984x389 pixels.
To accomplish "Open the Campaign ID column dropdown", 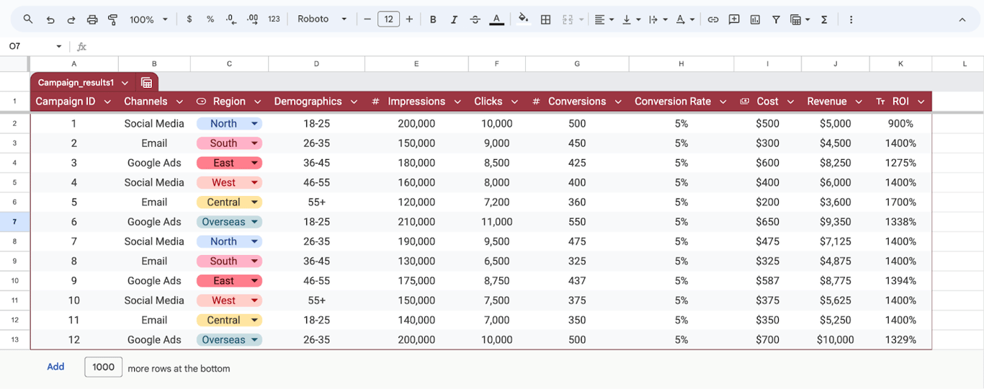I will coord(107,102).
